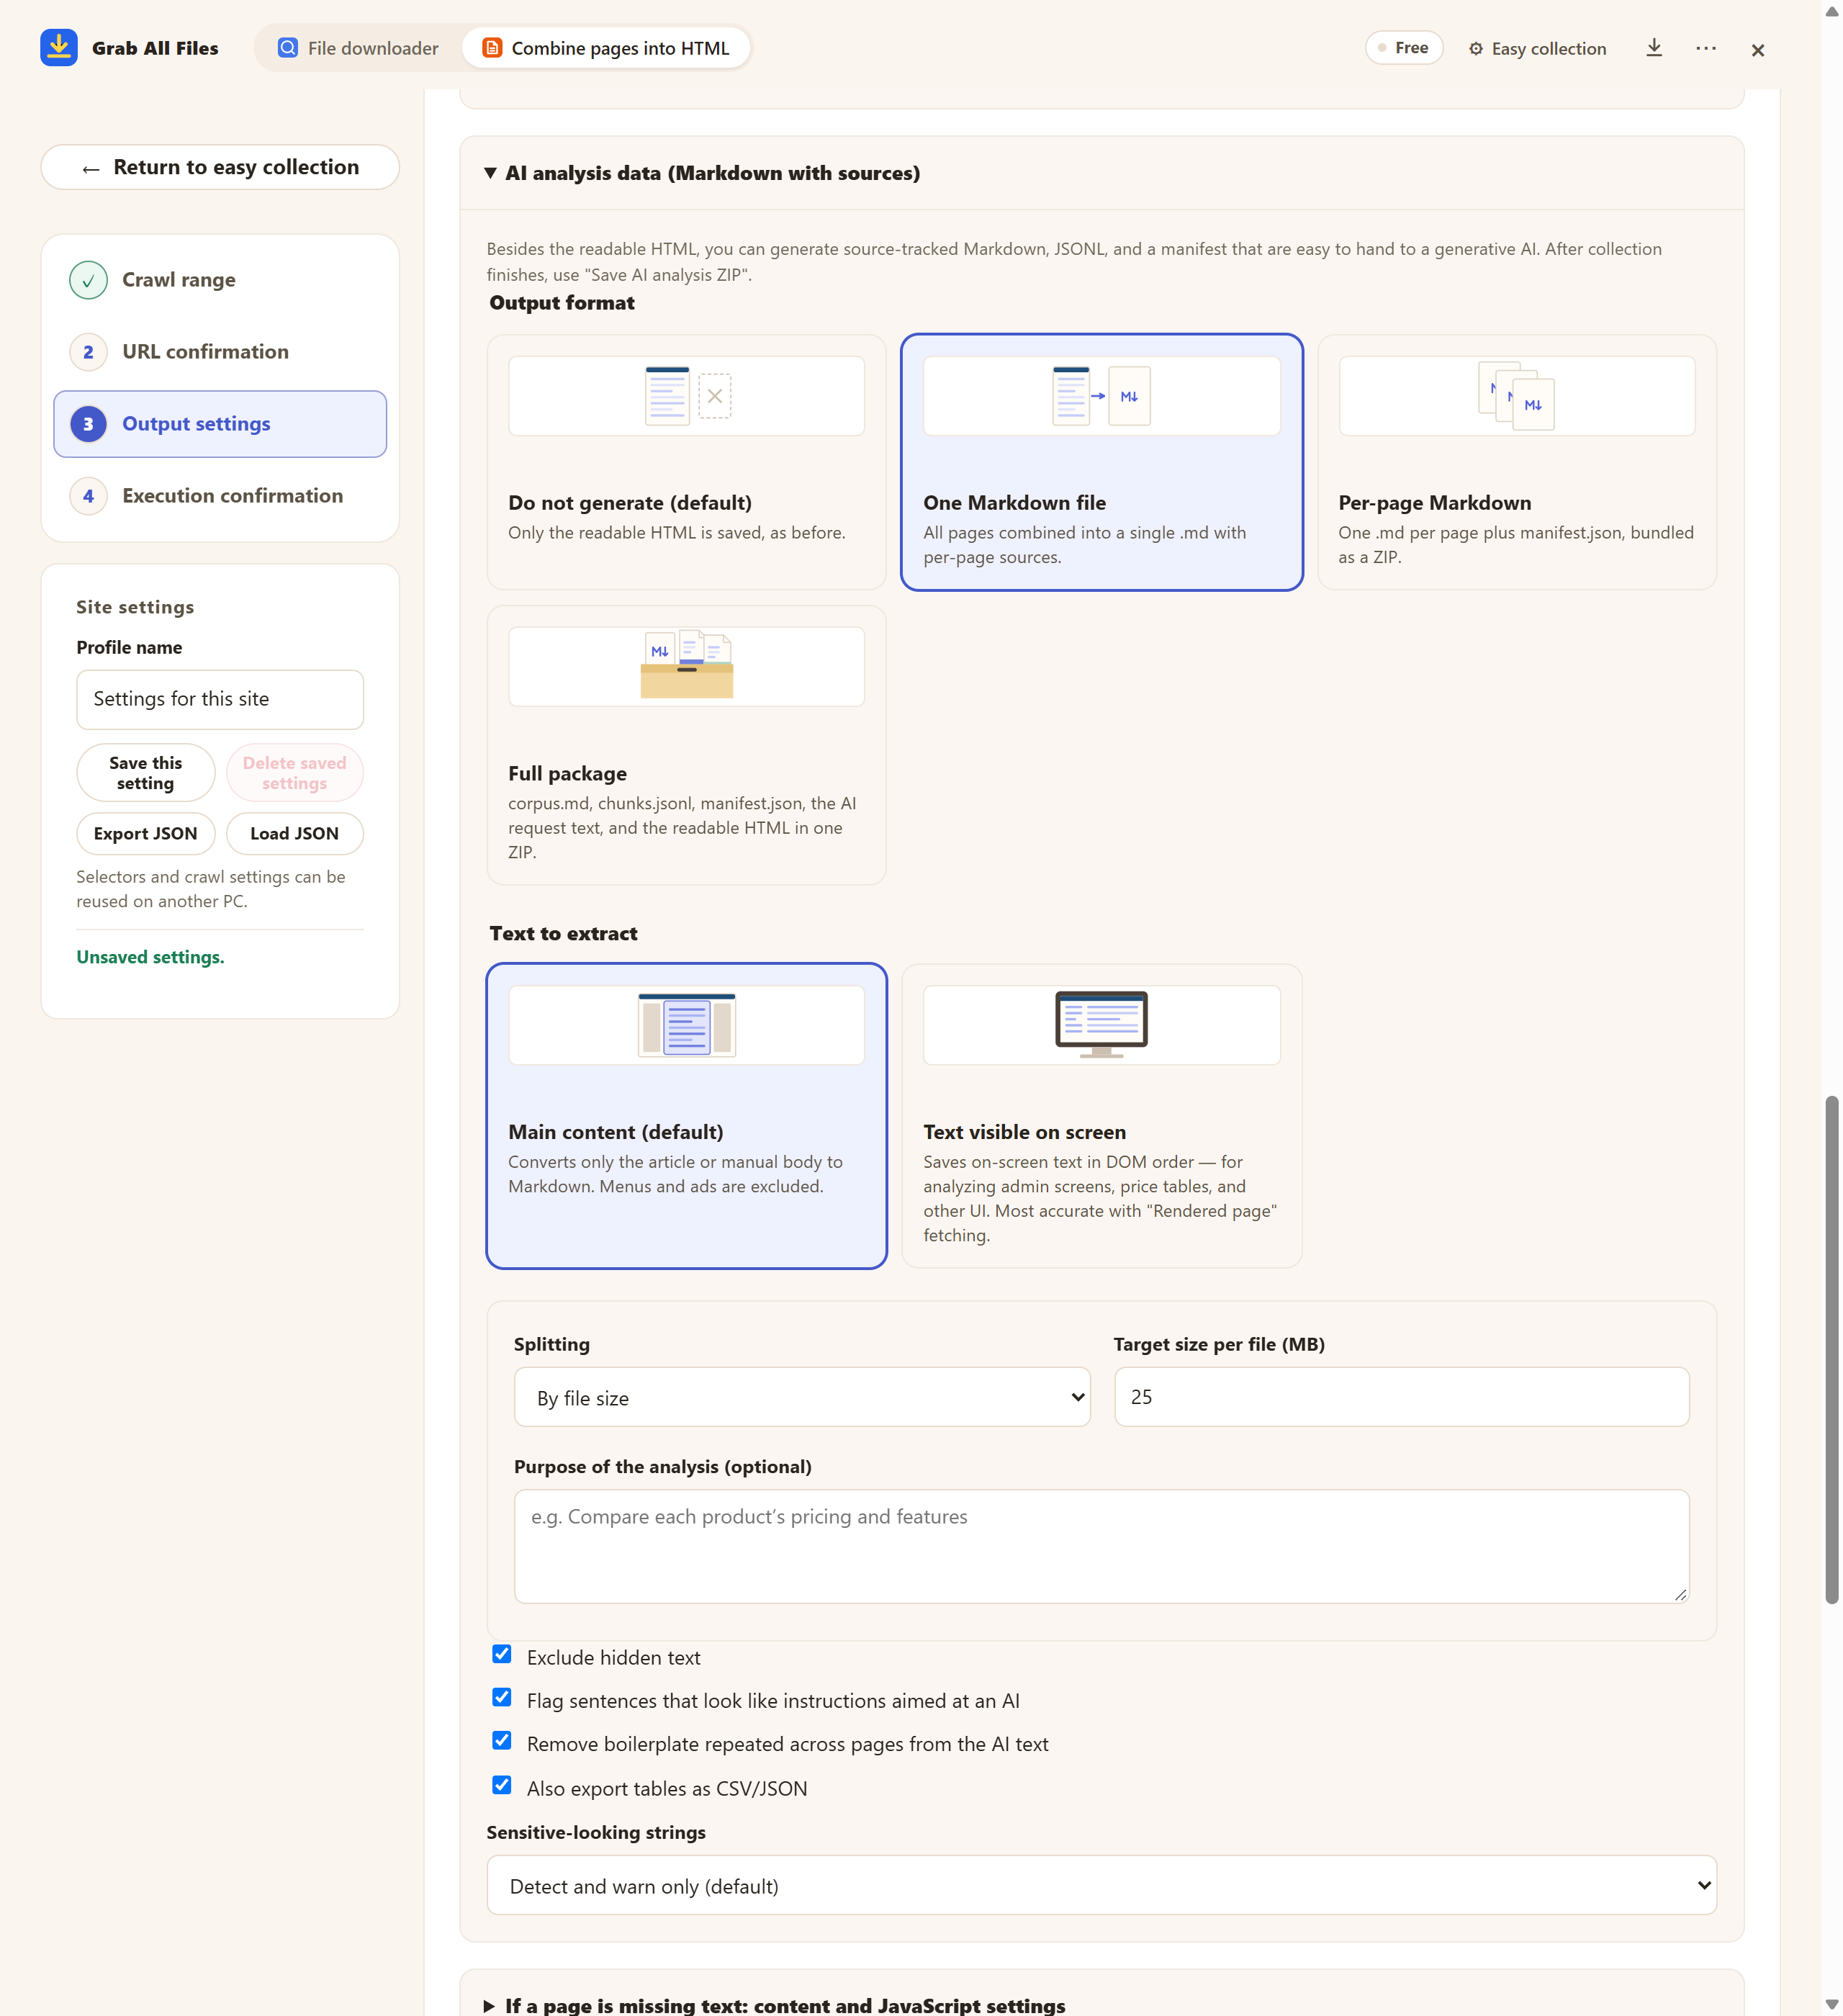Image resolution: width=1843 pixels, height=2016 pixels.
Task: Toggle Also export tables as CSV/JSON checkbox
Action: click(x=502, y=1786)
